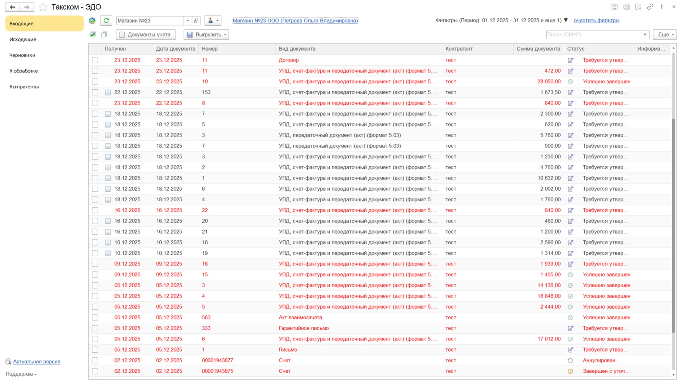This screenshot has height=382, width=678.
Task: Click the globe connection status icon
Action: click(92, 21)
